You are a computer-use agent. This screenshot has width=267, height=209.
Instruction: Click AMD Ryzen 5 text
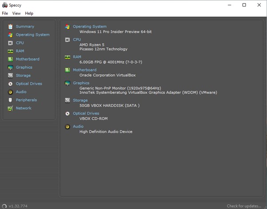click(x=92, y=45)
